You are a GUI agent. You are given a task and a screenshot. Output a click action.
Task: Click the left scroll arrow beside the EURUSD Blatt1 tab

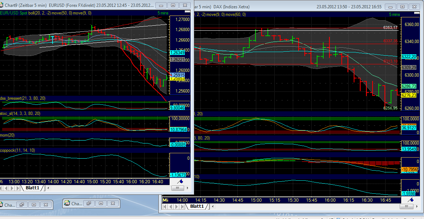point(48,188)
